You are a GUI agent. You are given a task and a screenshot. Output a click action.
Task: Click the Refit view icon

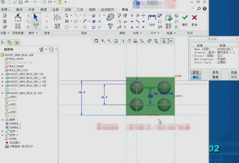96,41
